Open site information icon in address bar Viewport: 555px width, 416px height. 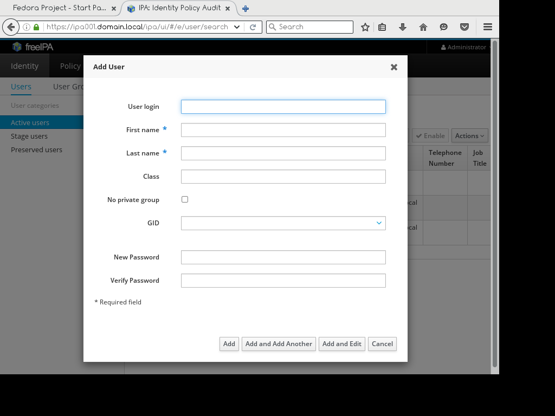27,27
